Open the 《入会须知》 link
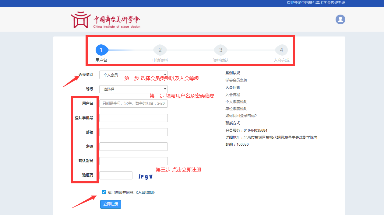Image resolution: width=384 pixels, height=215 pixels. 145,192
